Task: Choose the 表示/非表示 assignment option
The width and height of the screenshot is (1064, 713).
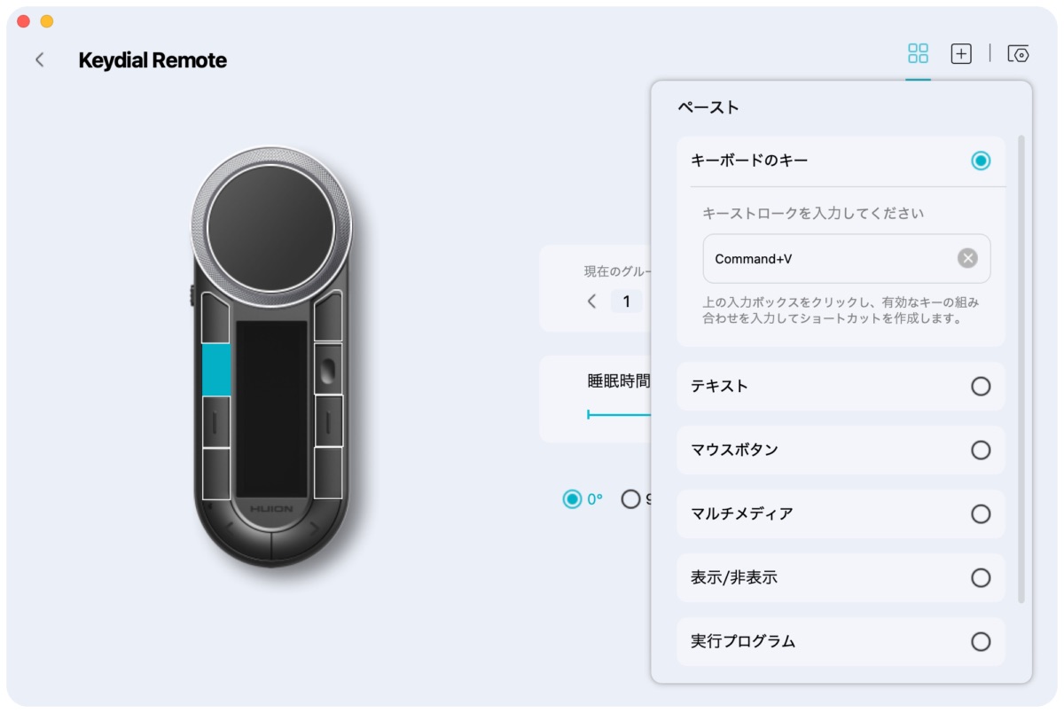Action: click(980, 577)
